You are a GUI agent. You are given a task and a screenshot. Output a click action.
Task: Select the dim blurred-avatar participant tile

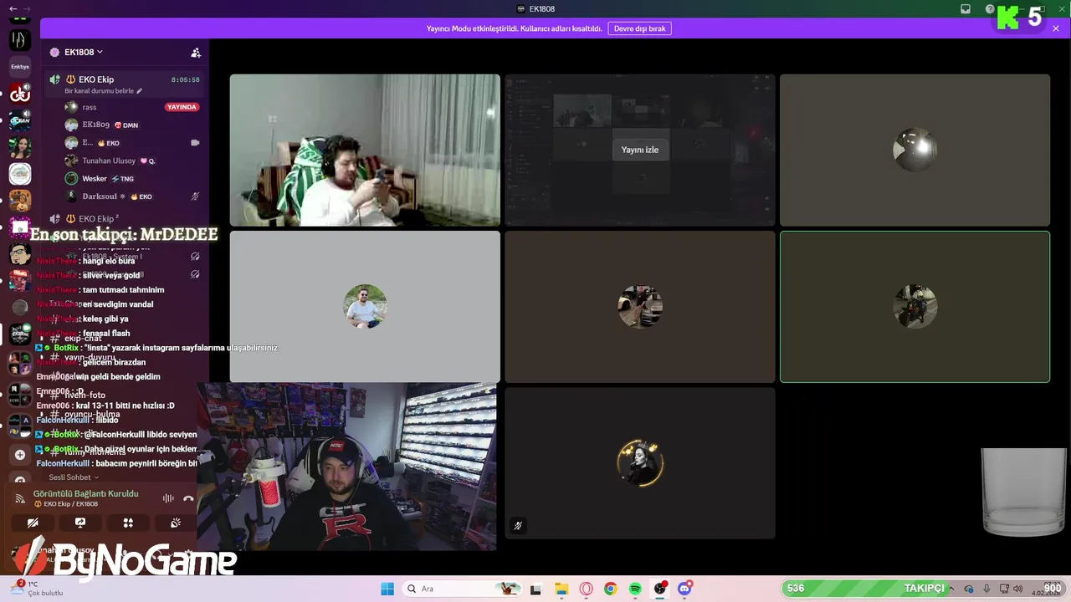coord(915,150)
